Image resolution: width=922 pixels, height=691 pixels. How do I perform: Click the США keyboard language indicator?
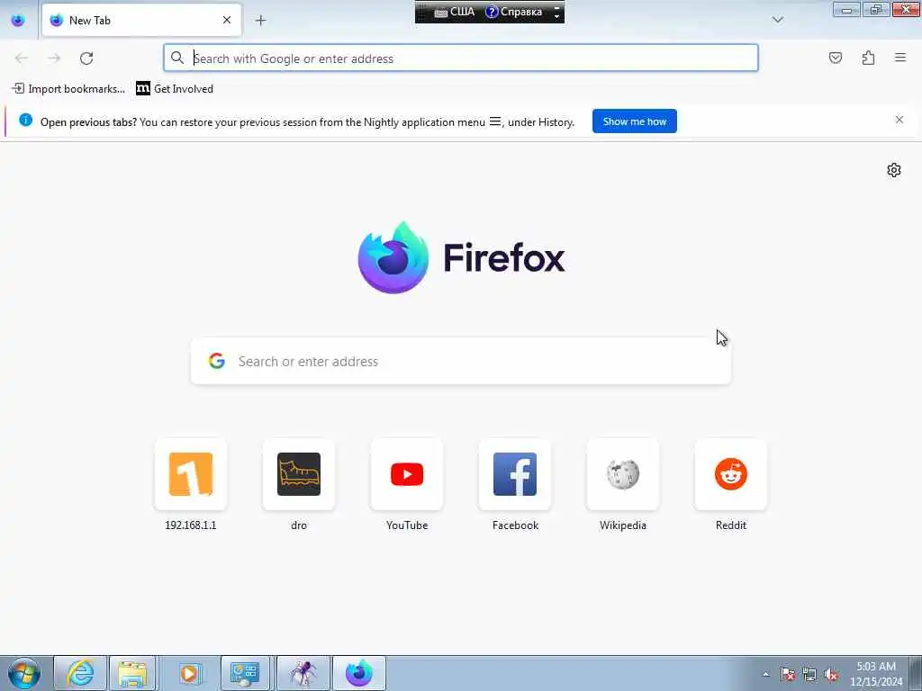coord(455,12)
